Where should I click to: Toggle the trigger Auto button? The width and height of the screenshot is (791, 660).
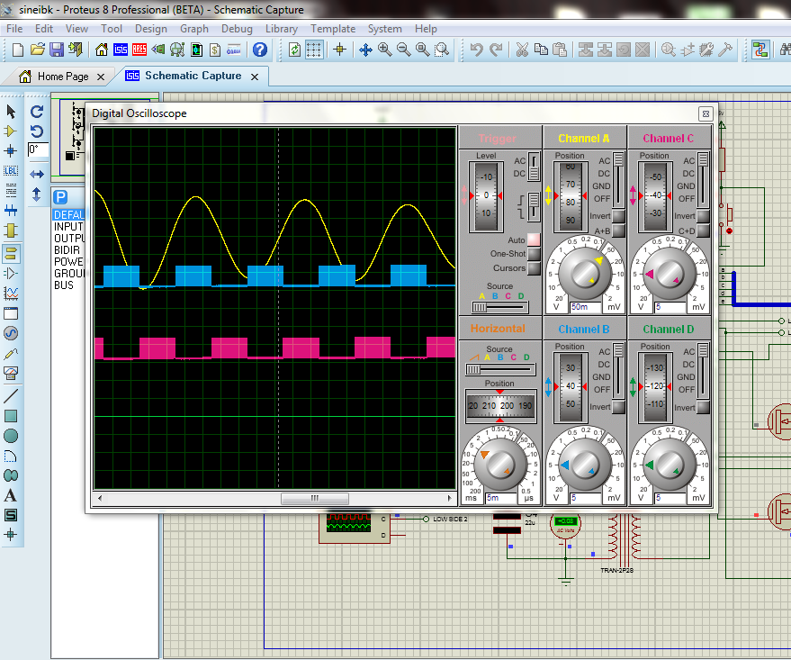534,240
